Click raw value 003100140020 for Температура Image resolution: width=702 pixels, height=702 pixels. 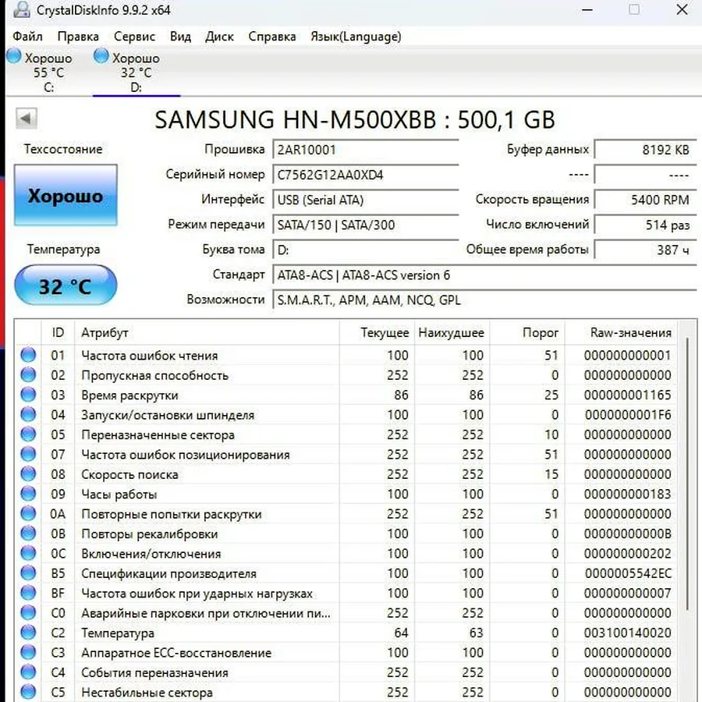[x=627, y=633]
